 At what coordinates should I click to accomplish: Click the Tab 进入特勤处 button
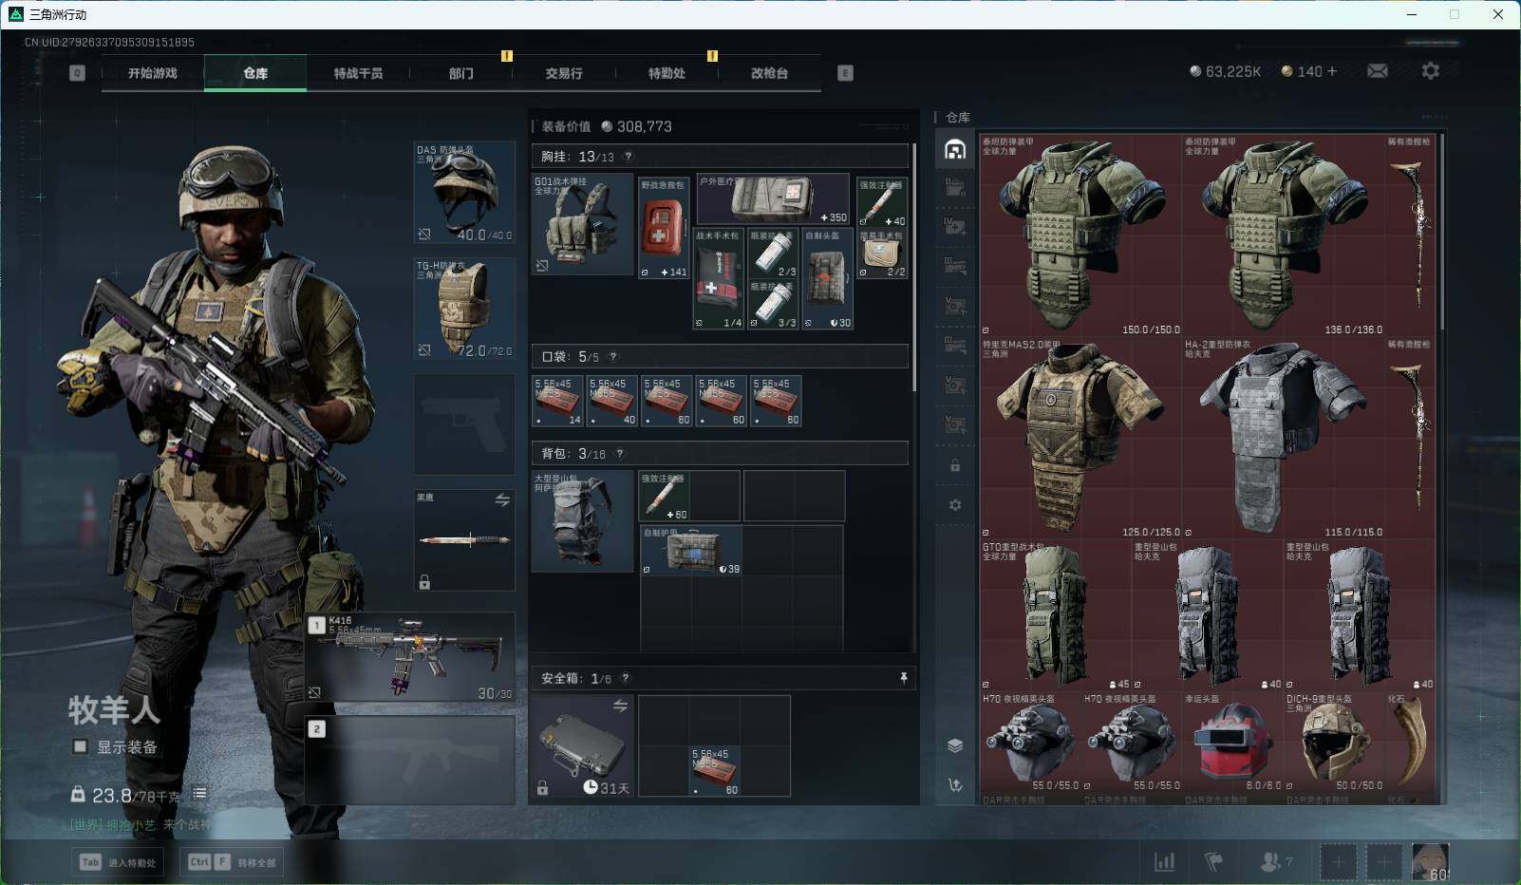pyautogui.click(x=119, y=862)
